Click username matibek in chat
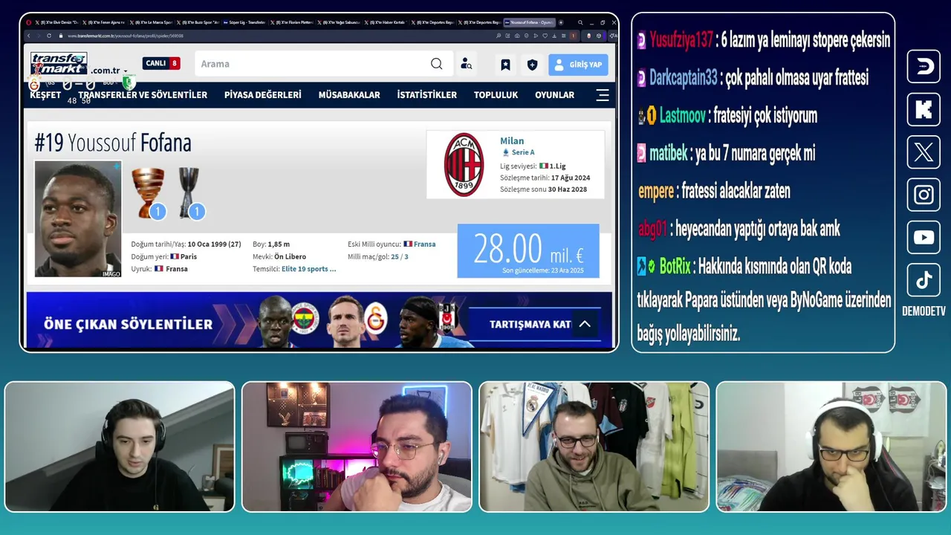The image size is (951, 535). 669,153
